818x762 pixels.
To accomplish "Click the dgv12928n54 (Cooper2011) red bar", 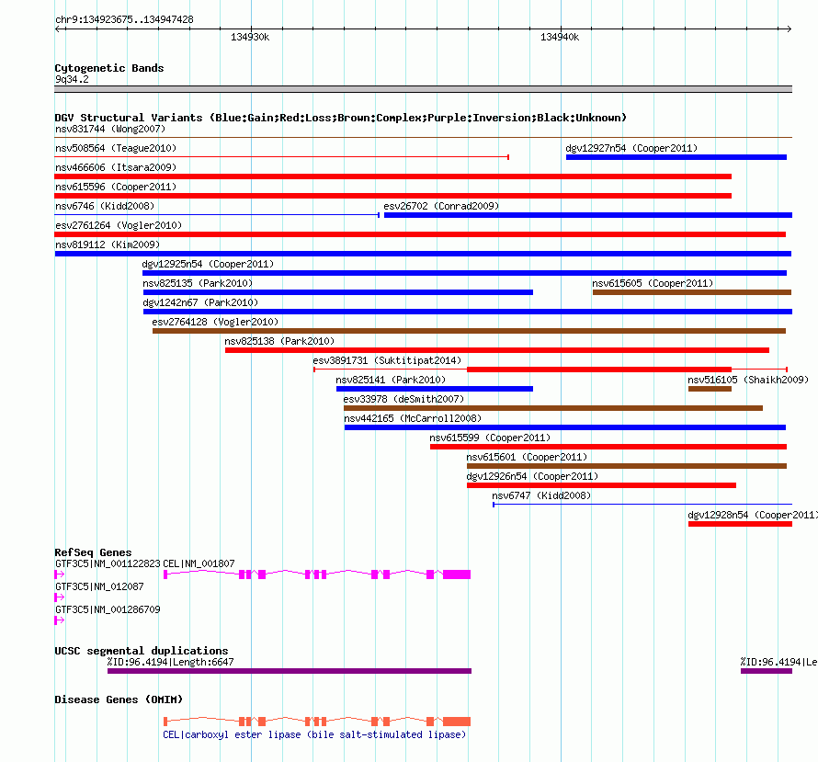I will [740, 524].
